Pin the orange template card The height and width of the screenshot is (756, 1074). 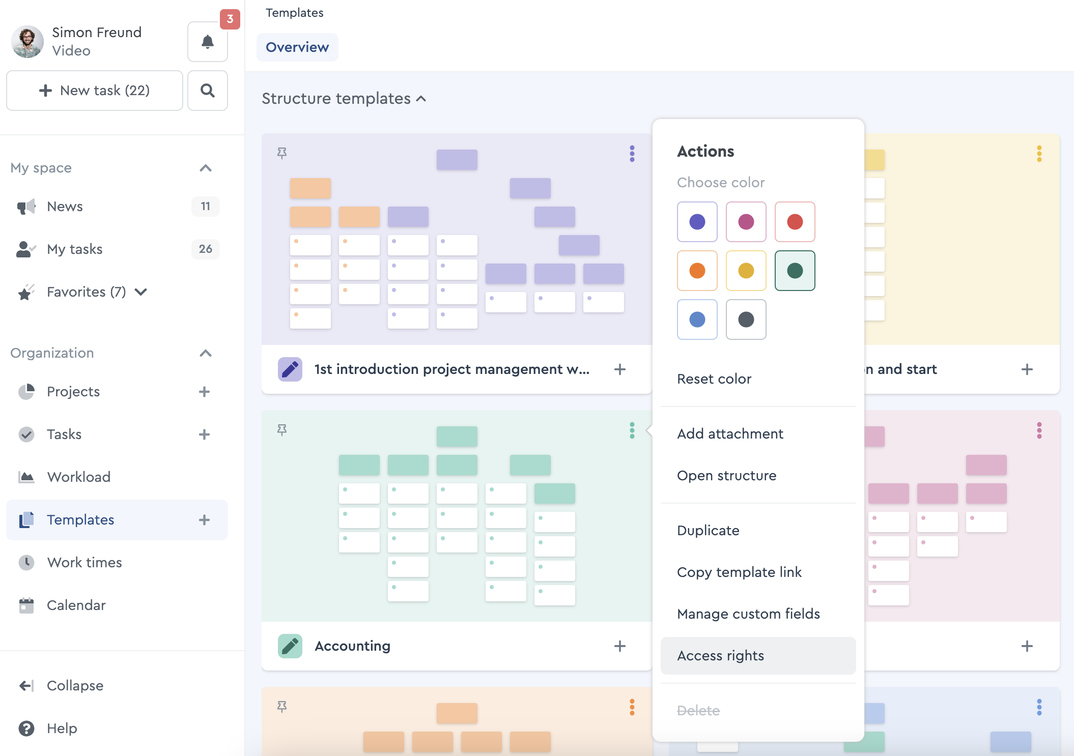tap(282, 707)
